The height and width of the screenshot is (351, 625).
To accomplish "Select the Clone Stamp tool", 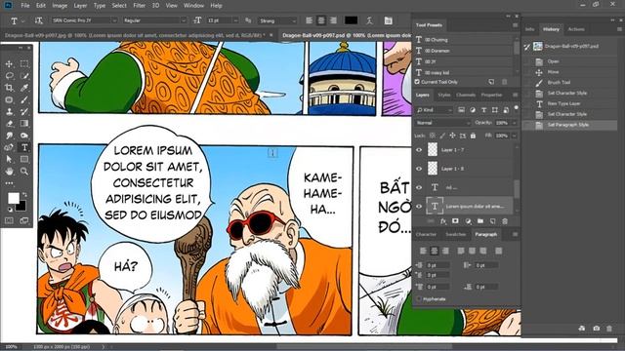I will tap(9, 112).
